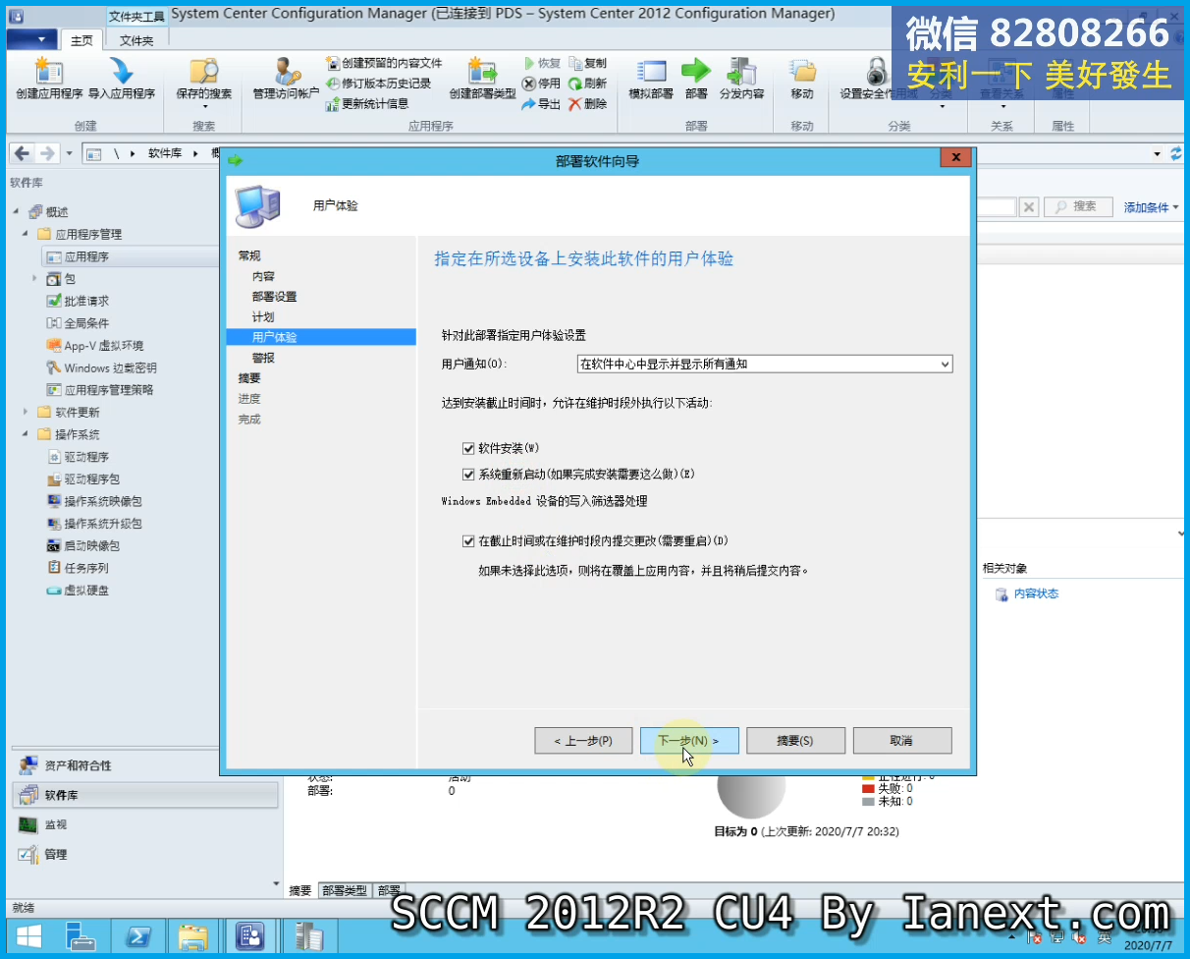Click the navigation Back arrow button
The image size is (1190, 959).
[22, 154]
